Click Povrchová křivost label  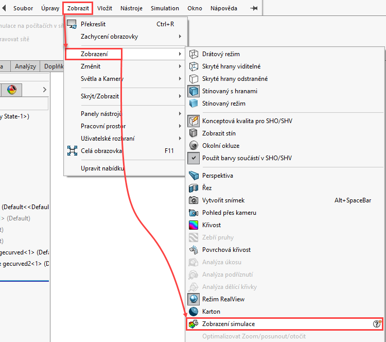coord(226,250)
